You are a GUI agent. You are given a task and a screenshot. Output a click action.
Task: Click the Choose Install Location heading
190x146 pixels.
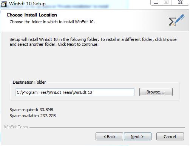pyautogui.click(x=32, y=15)
